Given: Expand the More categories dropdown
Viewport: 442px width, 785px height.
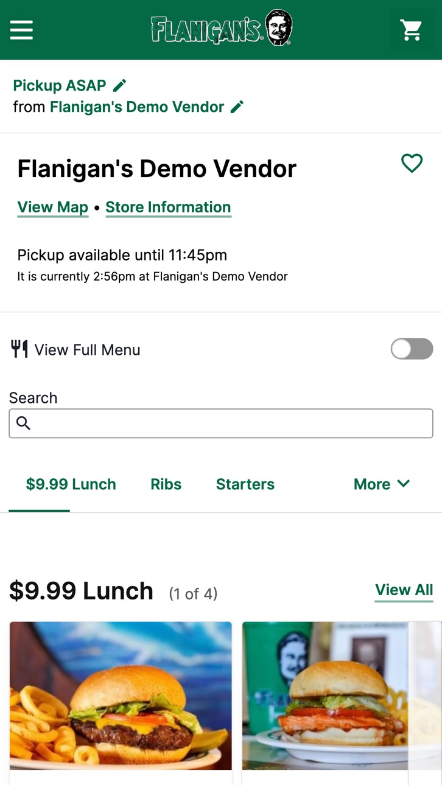Looking at the screenshot, I should (382, 484).
